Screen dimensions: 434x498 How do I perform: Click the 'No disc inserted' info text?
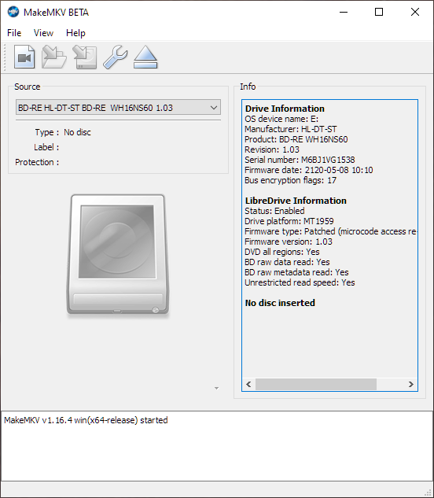[x=280, y=303]
